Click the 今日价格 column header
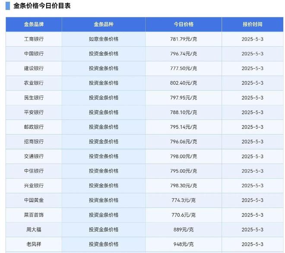The image size is (285, 253). [184, 24]
